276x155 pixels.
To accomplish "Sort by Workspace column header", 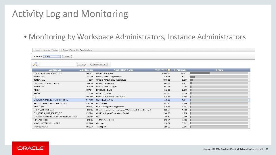I will click(x=55, y=70).
